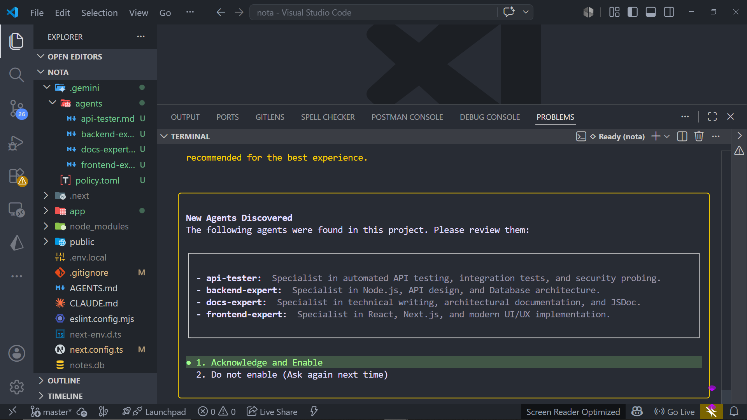Screen dimensions: 747x420
Task: Open the Remote Explorer view
Action: point(16,210)
